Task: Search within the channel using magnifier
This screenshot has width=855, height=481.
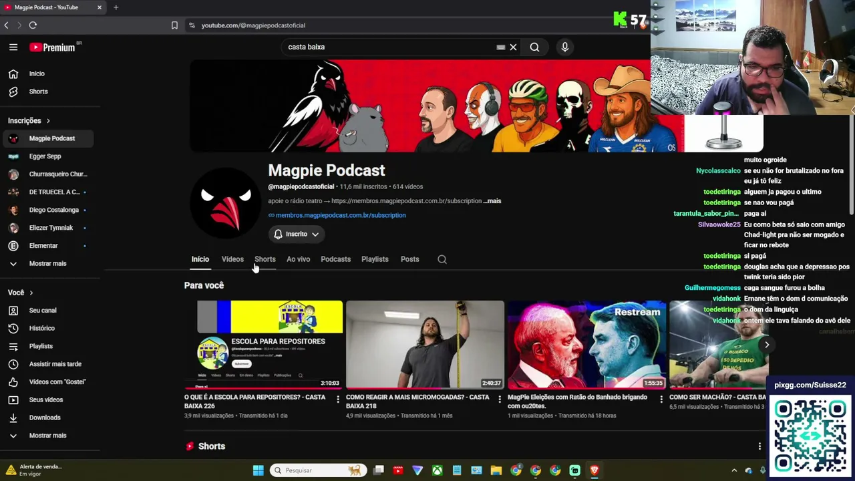Action: coord(442,259)
